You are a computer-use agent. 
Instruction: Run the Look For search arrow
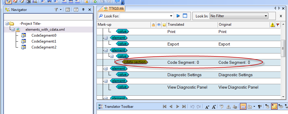click(x=178, y=16)
